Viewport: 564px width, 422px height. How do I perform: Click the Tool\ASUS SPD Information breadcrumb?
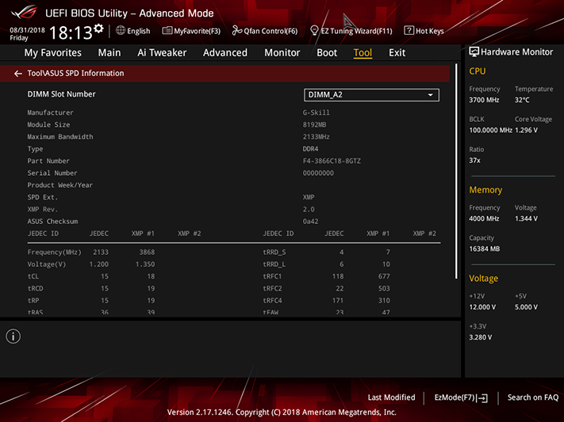point(75,74)
